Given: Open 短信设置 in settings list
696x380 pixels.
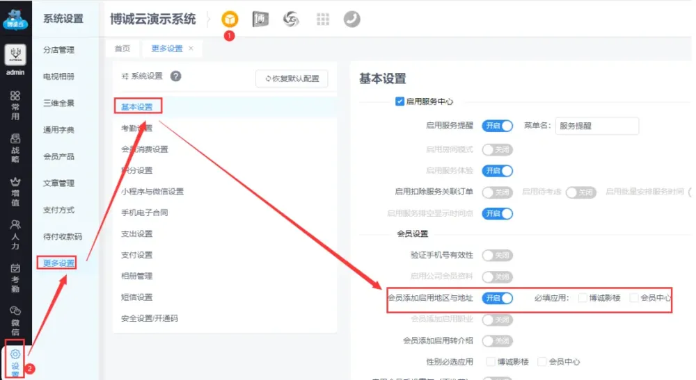Looking at the screenshot, I should pyautogui.click(x=136, y=297).
